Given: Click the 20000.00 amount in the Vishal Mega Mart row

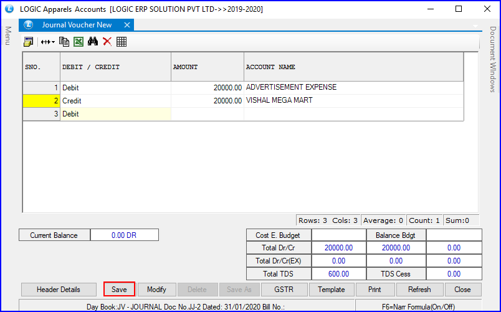Looking at the screenshot, I should click(x=208, y=101).
